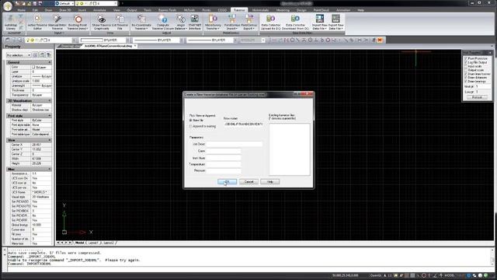
Task: Launch the STAR*NET Interface
Action: point(195,22)
